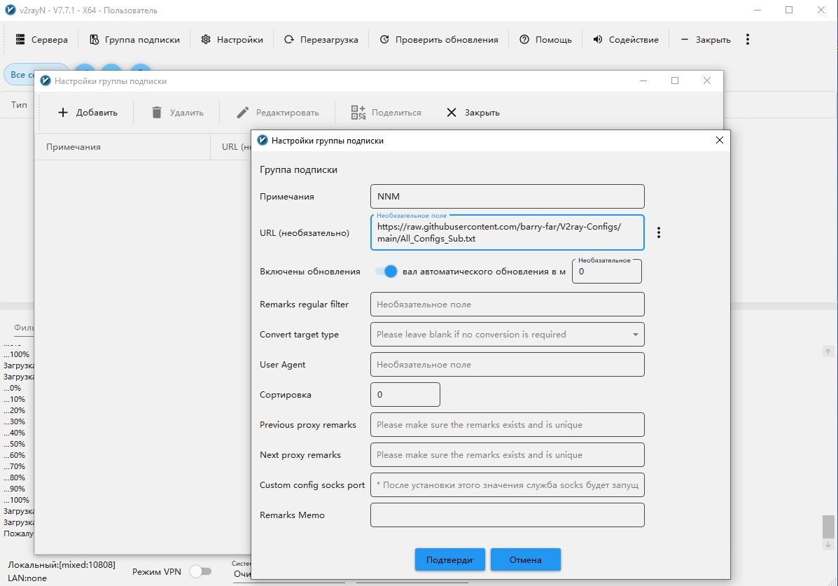The height and width of the screenshot is (586, 838).
Task: Click the Перезагрузка reload icon
Action: (x=289, y=40)
